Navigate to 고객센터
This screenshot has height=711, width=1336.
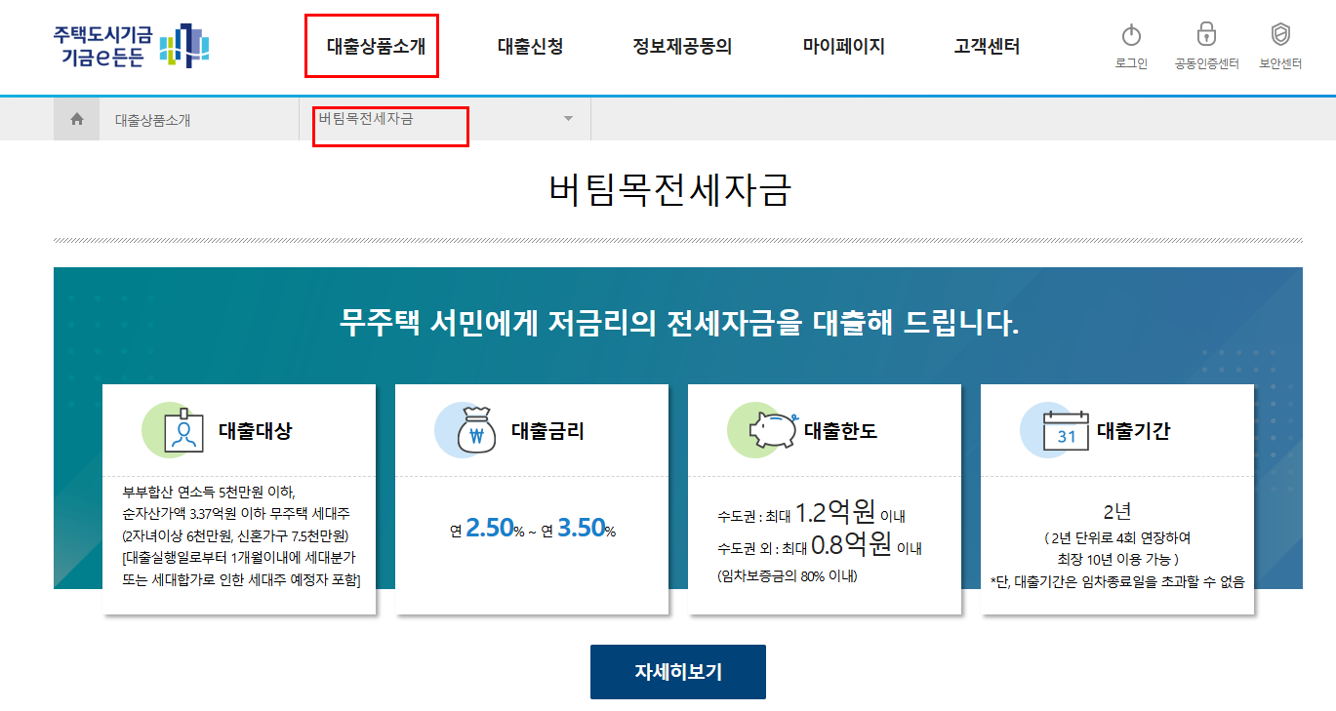coord(987,45)
